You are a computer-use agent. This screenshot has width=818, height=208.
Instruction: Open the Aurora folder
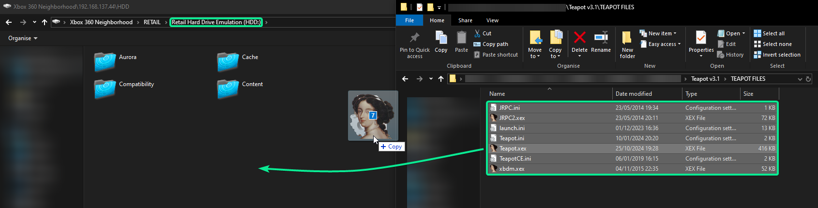pyautogui.click(x=116, y=61)
